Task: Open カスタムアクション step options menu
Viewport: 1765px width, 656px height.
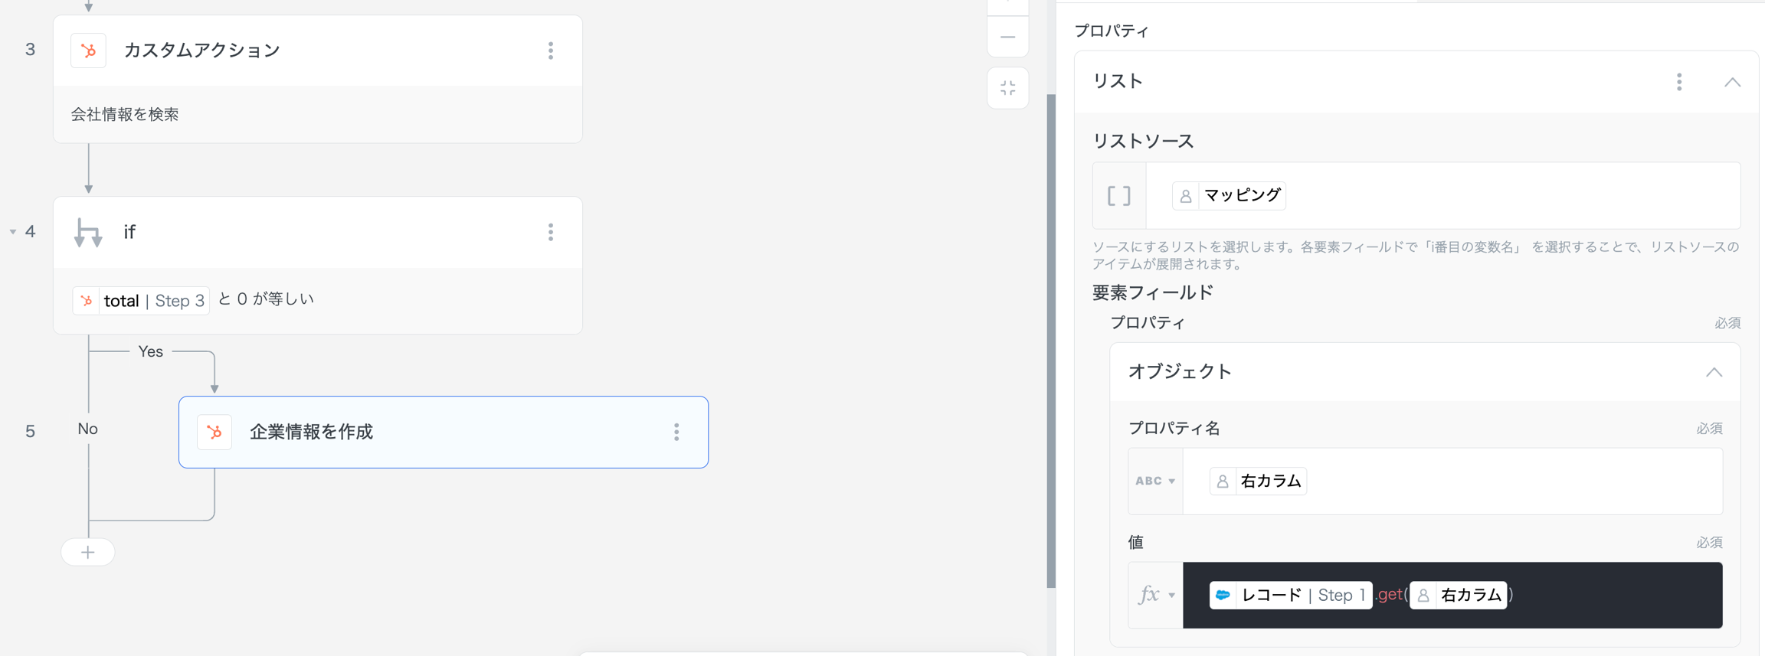Action: click(x=551, y=51)
